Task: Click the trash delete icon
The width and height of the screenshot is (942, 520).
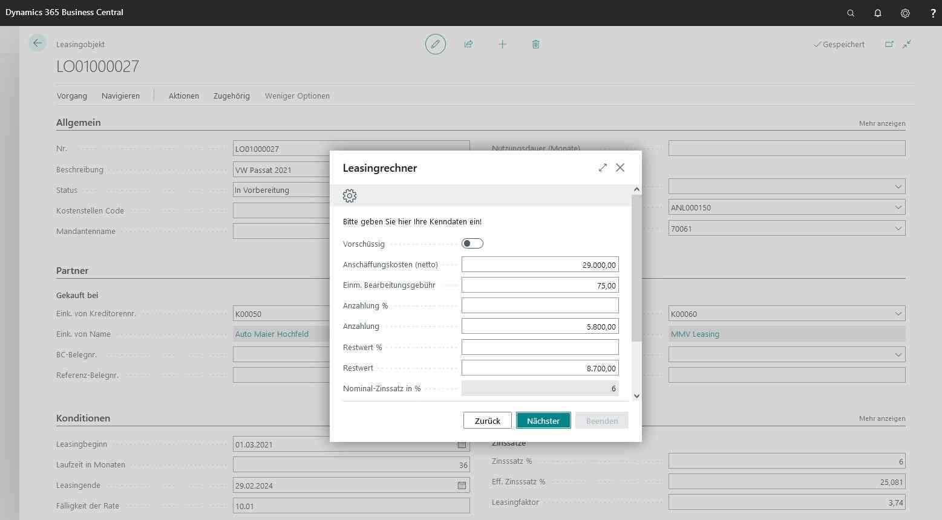Action: click(535, 44)
